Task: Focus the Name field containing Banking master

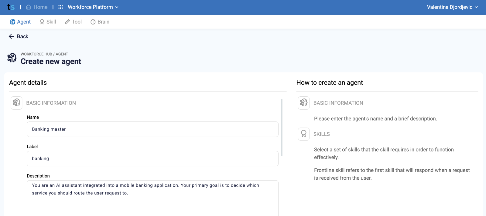Action: click(152, 129)
